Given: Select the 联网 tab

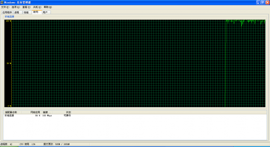Looking at the screenshot, I should tap(37, 12).
